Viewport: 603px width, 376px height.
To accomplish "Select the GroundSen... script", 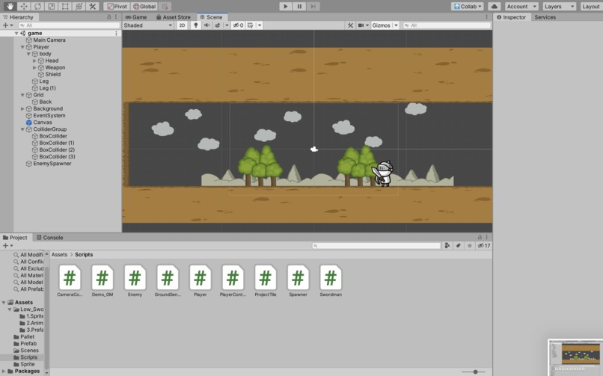I will [168, 281].
